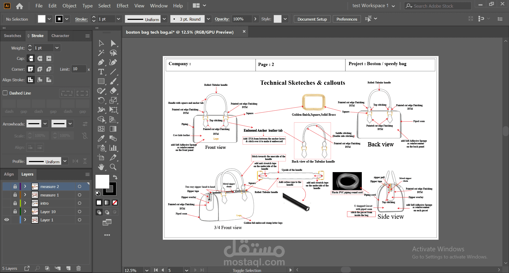Choose the Round Join corner option
Screen dimensions: 509x273
[x=40, y=69]
